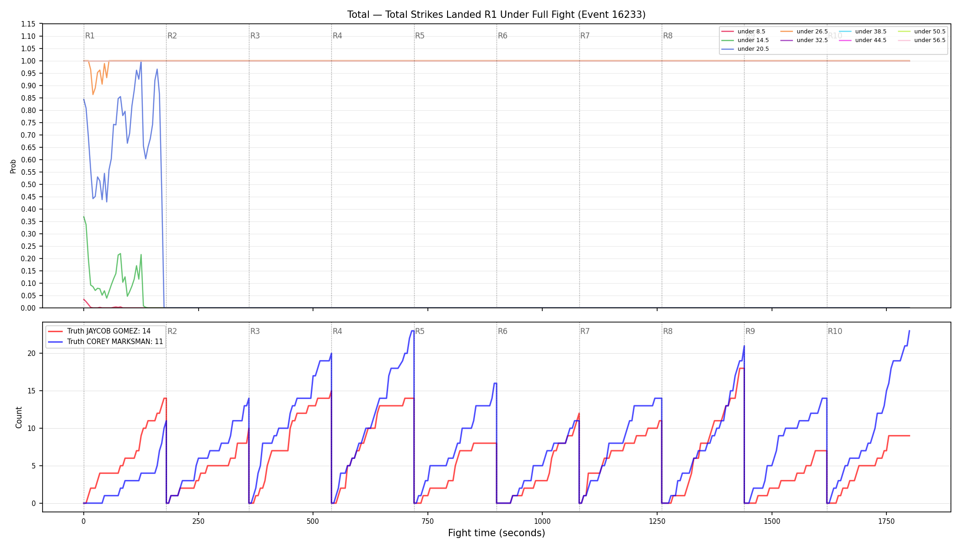Image resolution: width=961 pixels, height=549 pixels.
Task: Click the 0.50 probability tick label
Action: 28,184
